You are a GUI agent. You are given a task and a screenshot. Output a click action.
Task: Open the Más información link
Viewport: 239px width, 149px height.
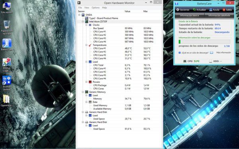[223, 52]
